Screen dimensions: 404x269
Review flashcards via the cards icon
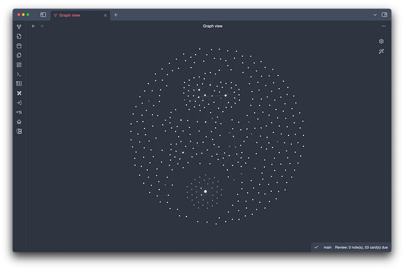[19, 131]
